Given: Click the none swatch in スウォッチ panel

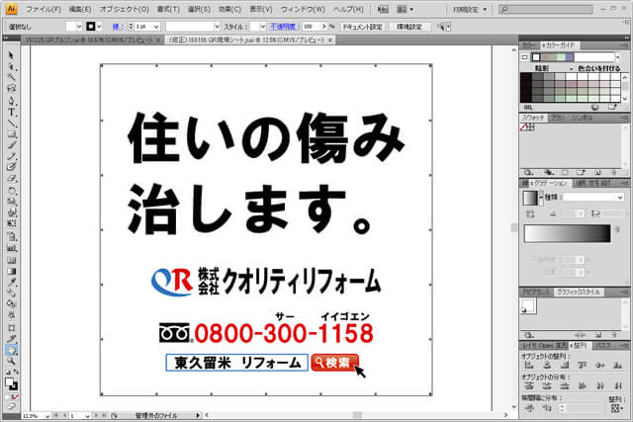Looking at the screenshot, I should pos(524,127).
